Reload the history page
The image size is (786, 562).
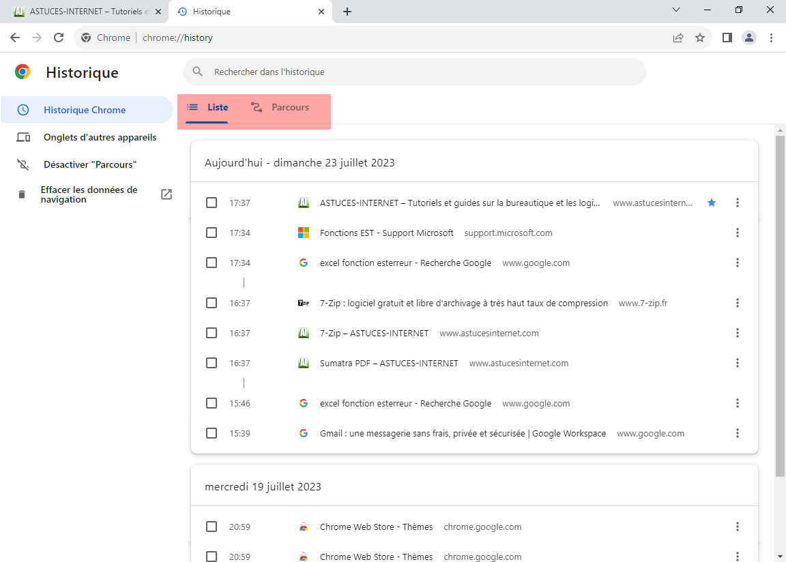[x=59, y=38]
